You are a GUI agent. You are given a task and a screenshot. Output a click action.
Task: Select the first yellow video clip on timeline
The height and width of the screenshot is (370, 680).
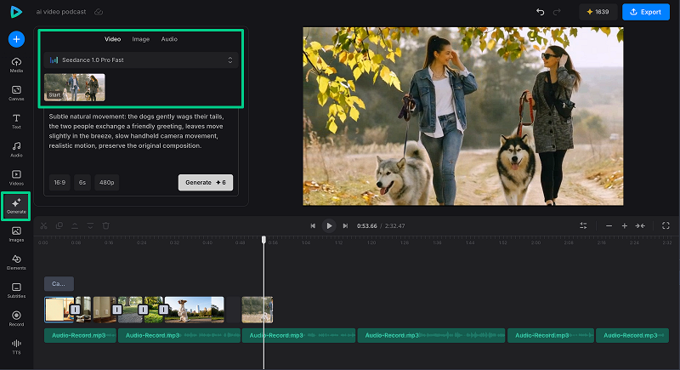pos(59,310)
